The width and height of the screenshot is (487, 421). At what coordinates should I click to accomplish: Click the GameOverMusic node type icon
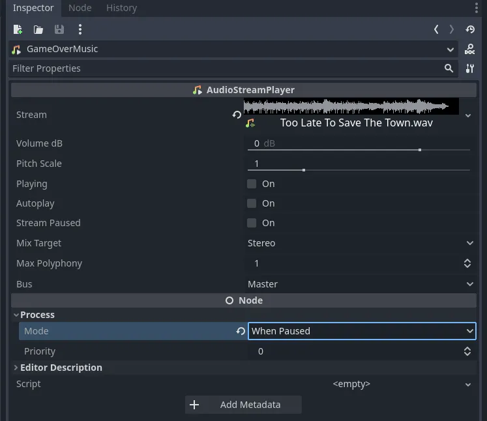click(x=16, y=50)
